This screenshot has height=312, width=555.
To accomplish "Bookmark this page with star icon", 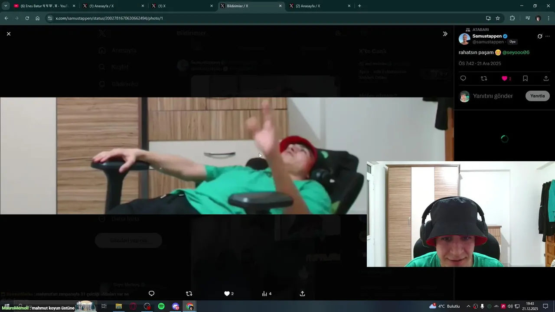I will pyautogui.click(x=498, y=18).
